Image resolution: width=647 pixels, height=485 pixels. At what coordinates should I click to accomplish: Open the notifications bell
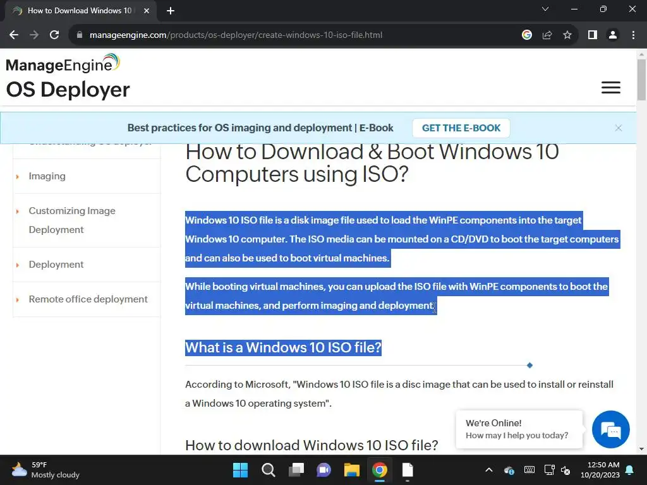(630, 470)
